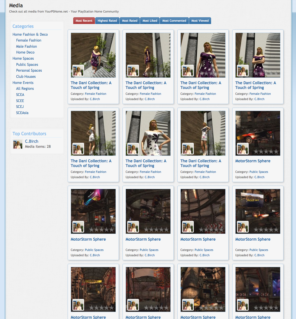This screenshot has height=319, width=296.
Task: Open MotorStorm Sphere title under PlayStation neon sign
Action: tap(88, 239)
